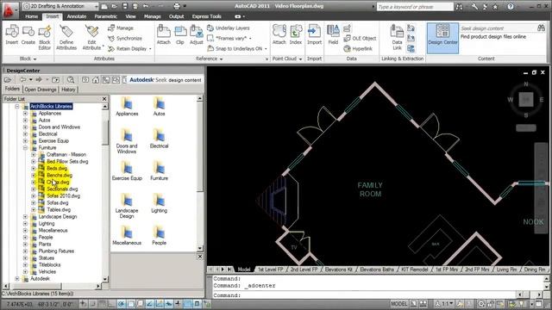Screen dimensions: 552x310
Task: Click the DesignCenter Load icon
Action: click(8, 80)
